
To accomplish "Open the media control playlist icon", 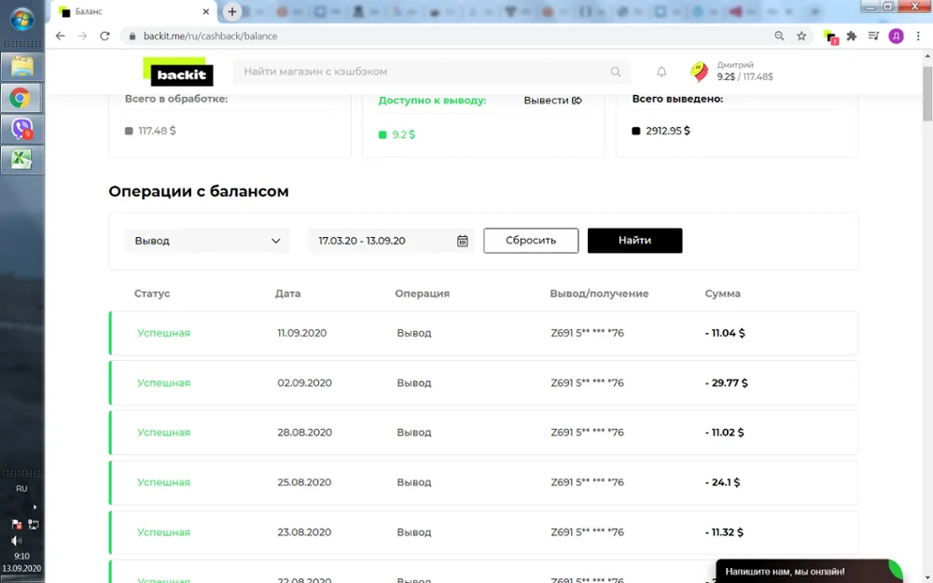I will pos(873,35).
